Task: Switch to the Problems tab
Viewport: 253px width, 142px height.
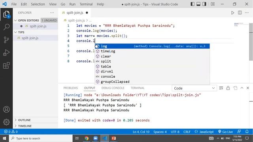Action: [70, 88]
